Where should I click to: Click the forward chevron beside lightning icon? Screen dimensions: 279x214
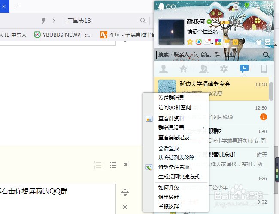coord(54,21)
